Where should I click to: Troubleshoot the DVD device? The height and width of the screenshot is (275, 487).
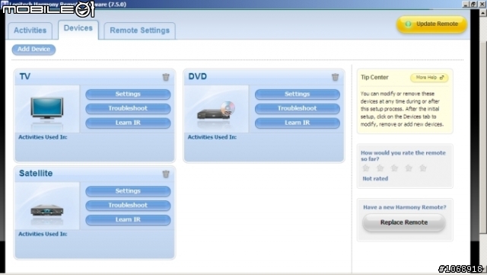pos(298,108)
